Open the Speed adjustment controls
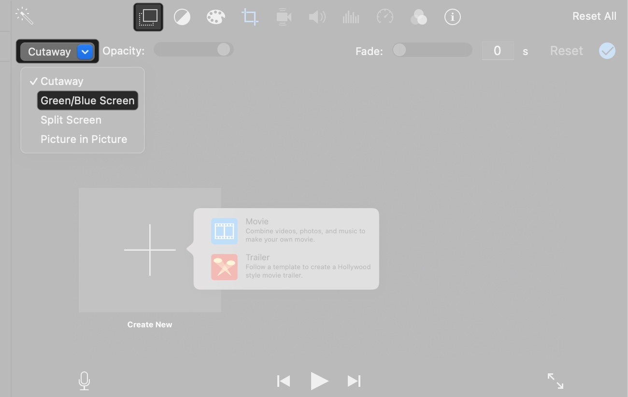Viewport: 628px width, 397px height. coord(385,16)
